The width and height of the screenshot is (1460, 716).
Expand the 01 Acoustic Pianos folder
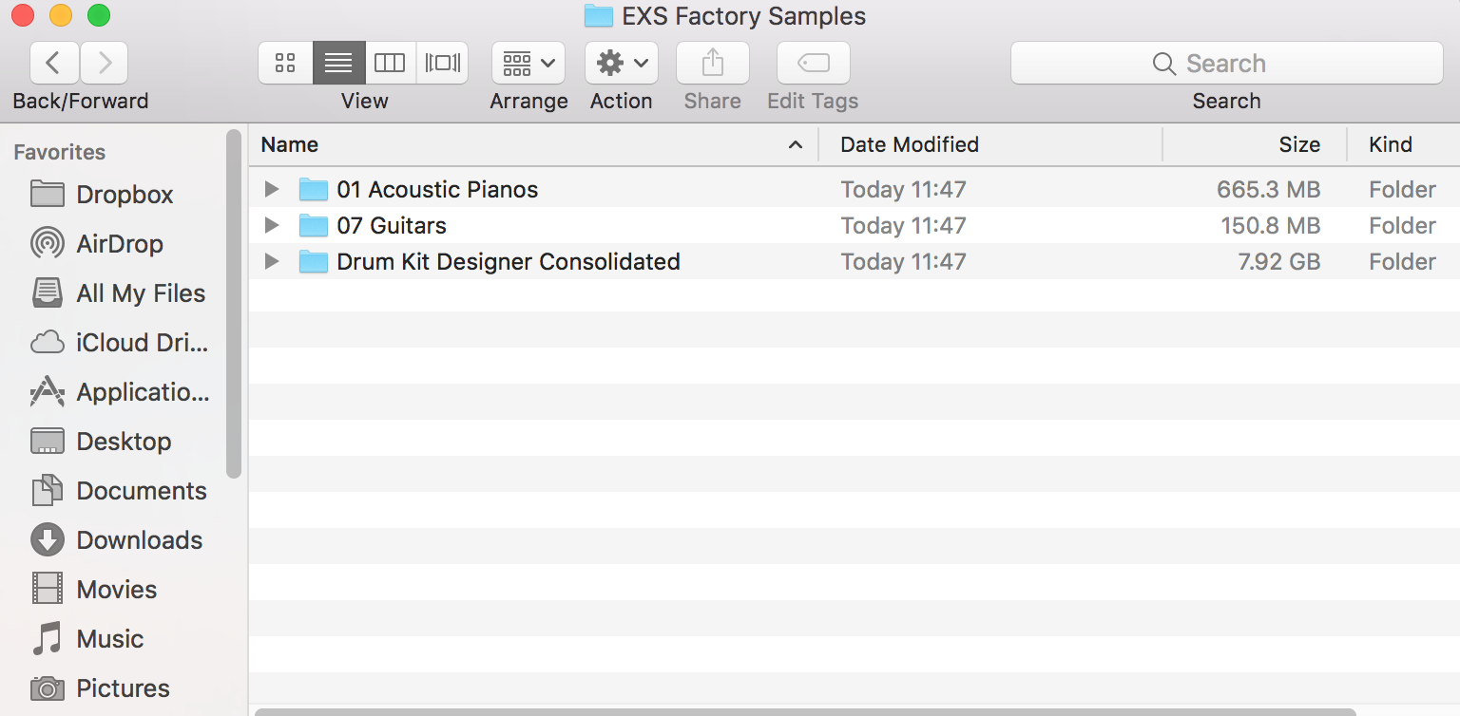[x=272, y=190]
